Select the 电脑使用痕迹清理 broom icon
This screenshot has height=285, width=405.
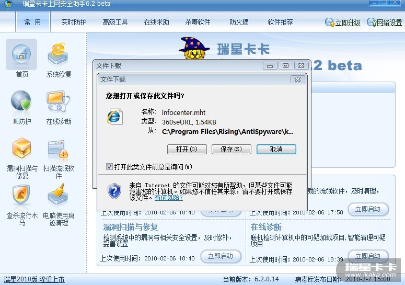coord(58,195)
